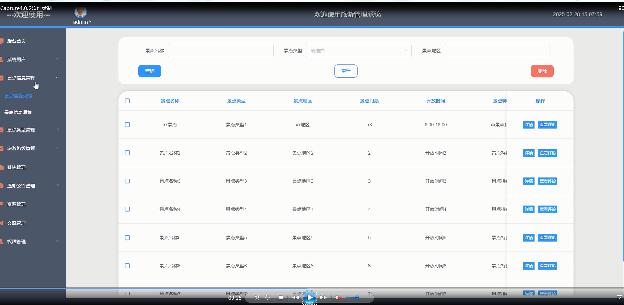This screenshot has width=624, height=305.
Task: Expand the 系统管理 menu chevron
Action: (x=57, y=167)
